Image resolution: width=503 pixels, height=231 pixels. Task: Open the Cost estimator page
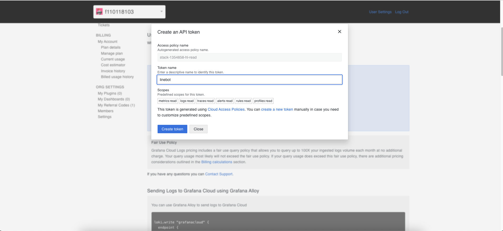coord(113,65)
